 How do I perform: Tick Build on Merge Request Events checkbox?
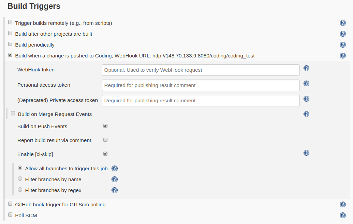[13, 114]
